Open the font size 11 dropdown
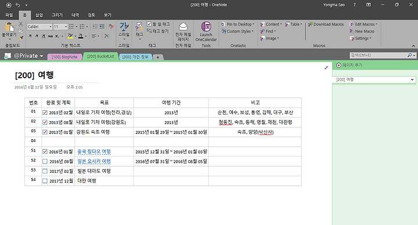 pos(66,27)
